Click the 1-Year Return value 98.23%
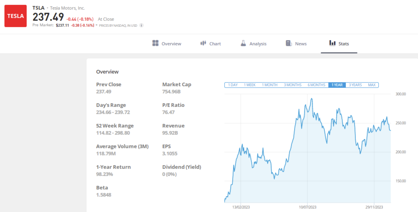The height and width of the screenshot is (212, 418). pos(104,174)
